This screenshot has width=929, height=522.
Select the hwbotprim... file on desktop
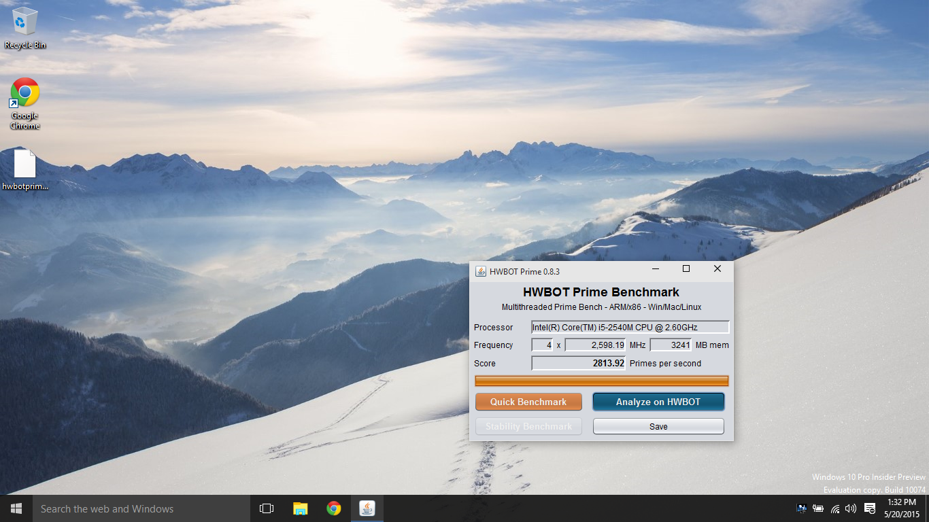point(25,170)
